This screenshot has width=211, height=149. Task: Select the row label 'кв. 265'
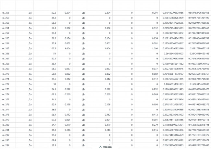[6, 48]
